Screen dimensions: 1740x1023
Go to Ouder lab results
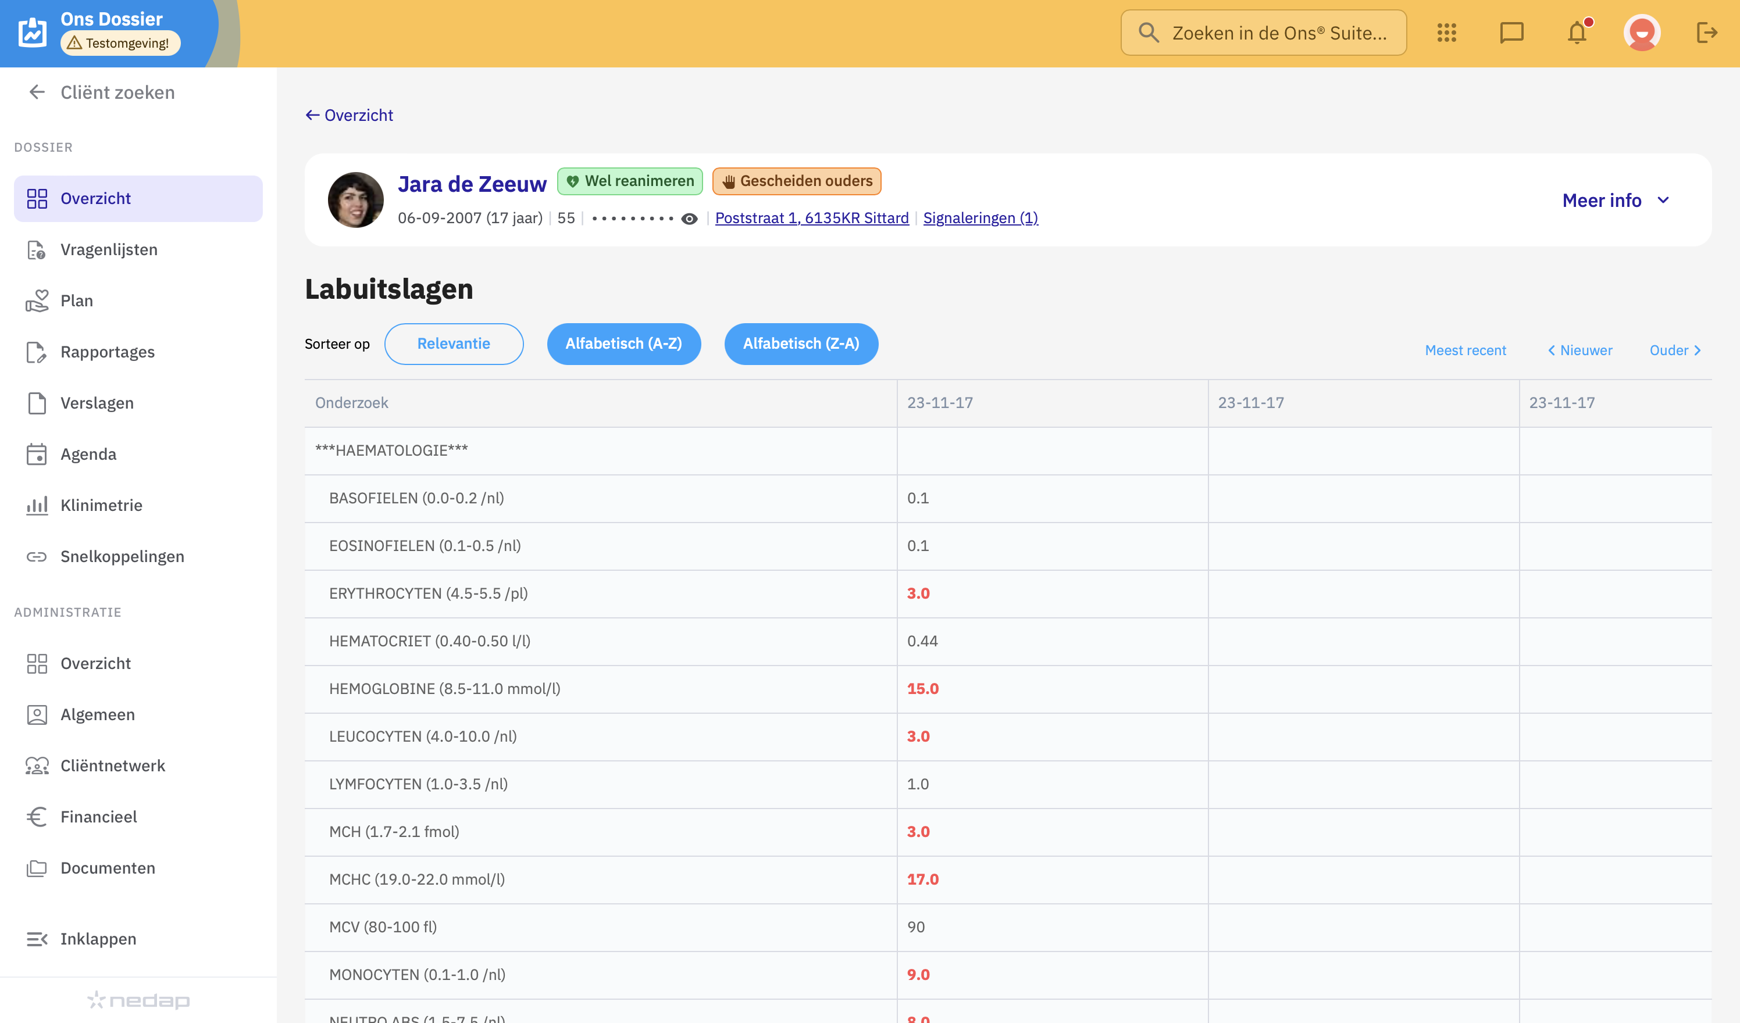click(1674, 350)
